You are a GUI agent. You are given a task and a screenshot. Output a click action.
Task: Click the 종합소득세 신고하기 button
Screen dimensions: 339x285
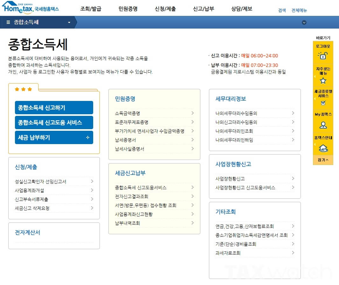(x=54, y=108)
